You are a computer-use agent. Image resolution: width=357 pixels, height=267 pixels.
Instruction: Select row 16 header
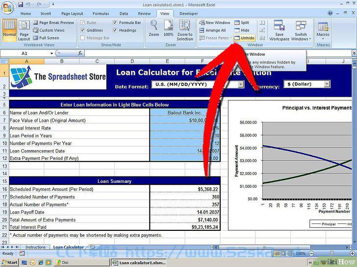[x=4, y=189]
